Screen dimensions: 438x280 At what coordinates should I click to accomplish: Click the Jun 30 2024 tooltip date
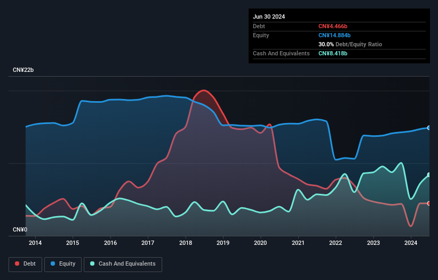click(269, 17)
